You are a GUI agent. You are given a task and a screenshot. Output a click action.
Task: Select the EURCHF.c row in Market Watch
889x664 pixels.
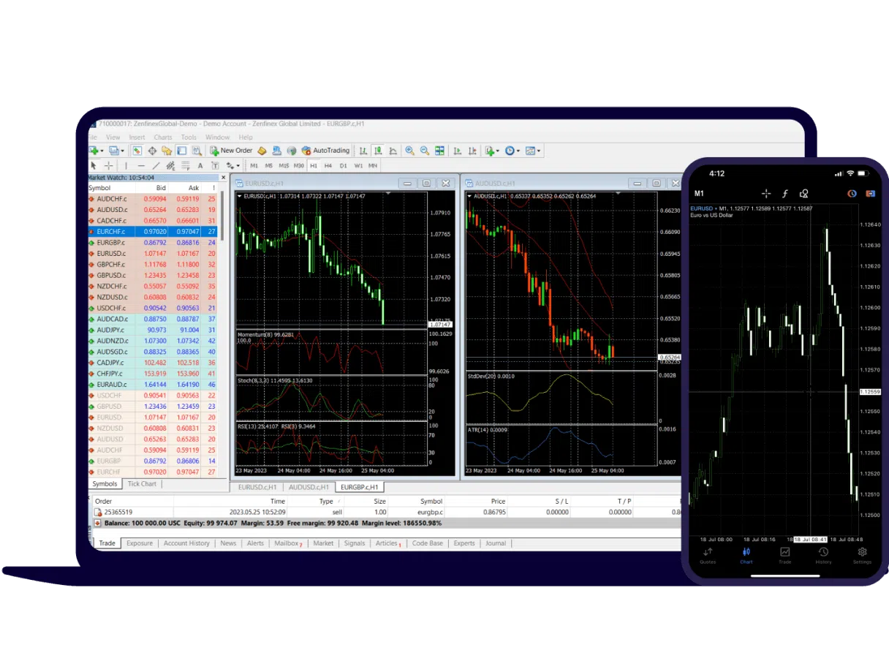111,231
